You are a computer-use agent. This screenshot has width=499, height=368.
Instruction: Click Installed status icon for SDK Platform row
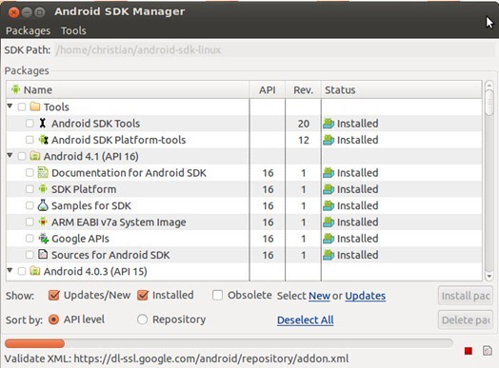click(329, 189)
